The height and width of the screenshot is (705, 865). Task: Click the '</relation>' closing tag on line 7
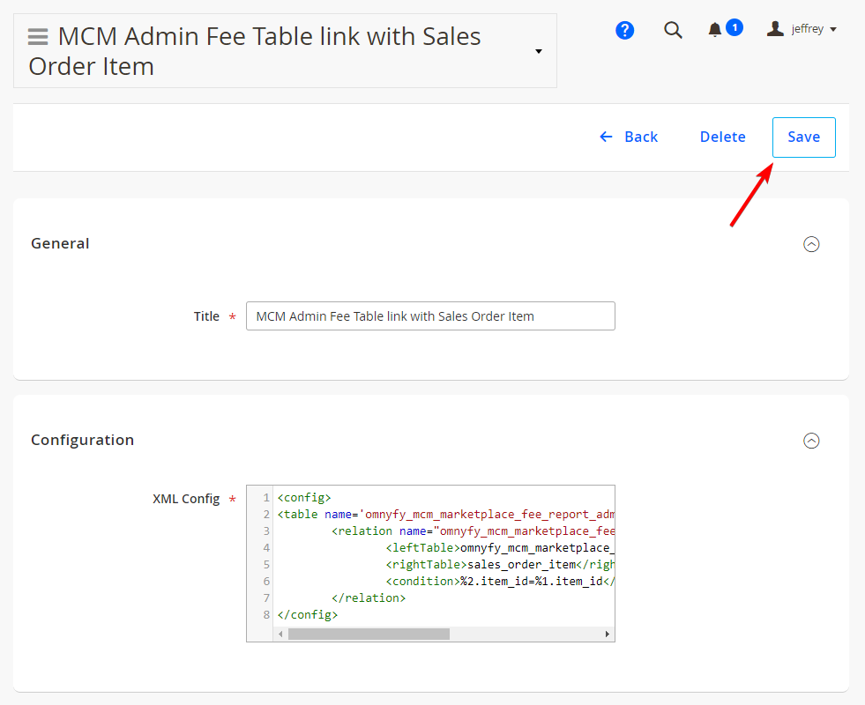(x=369, y=598)
